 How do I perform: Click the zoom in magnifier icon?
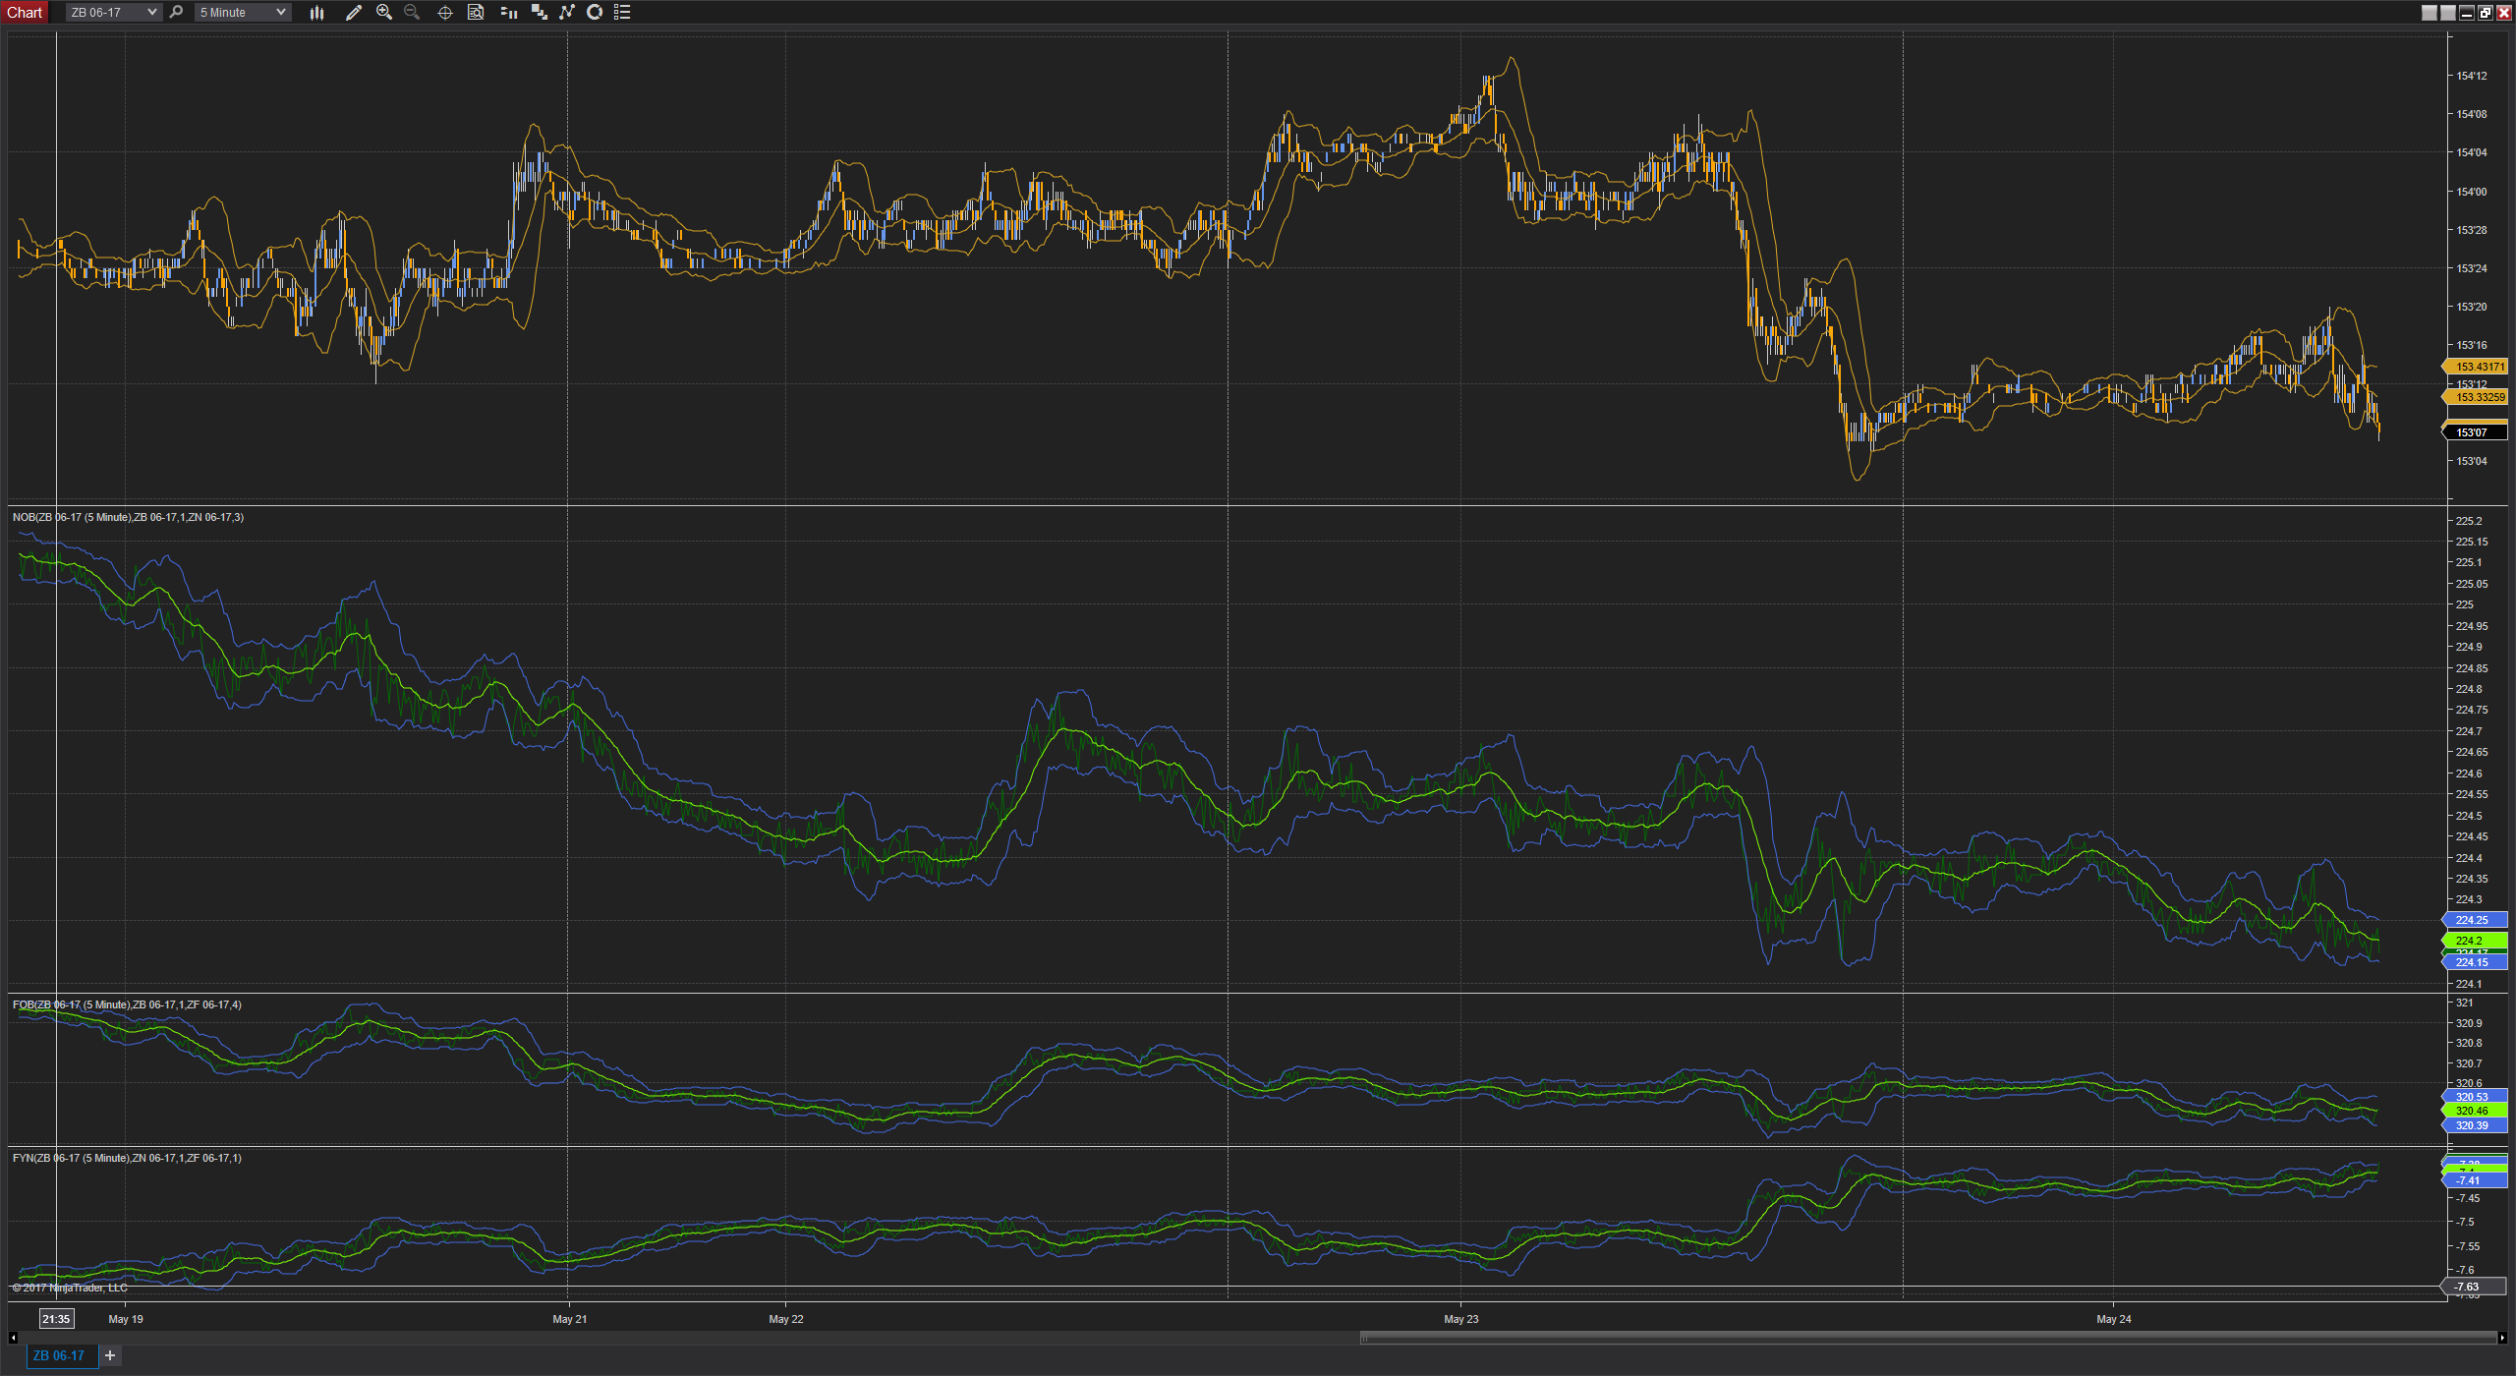[x=384, y=13]
